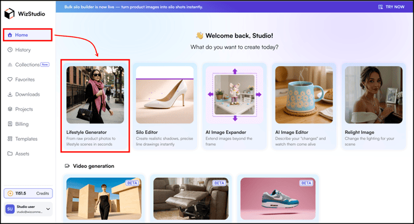The image size is (414, 224).
Task: Click the Projects layers icon
Action: 10,109
